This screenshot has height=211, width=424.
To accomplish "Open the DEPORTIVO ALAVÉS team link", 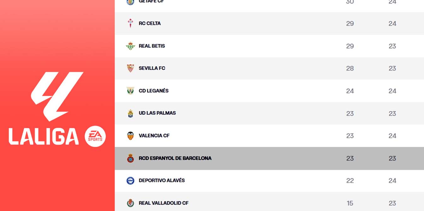I will 162,181.
